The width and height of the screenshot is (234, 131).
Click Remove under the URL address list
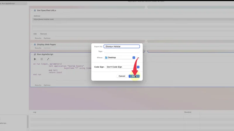(x=43, y=34)
